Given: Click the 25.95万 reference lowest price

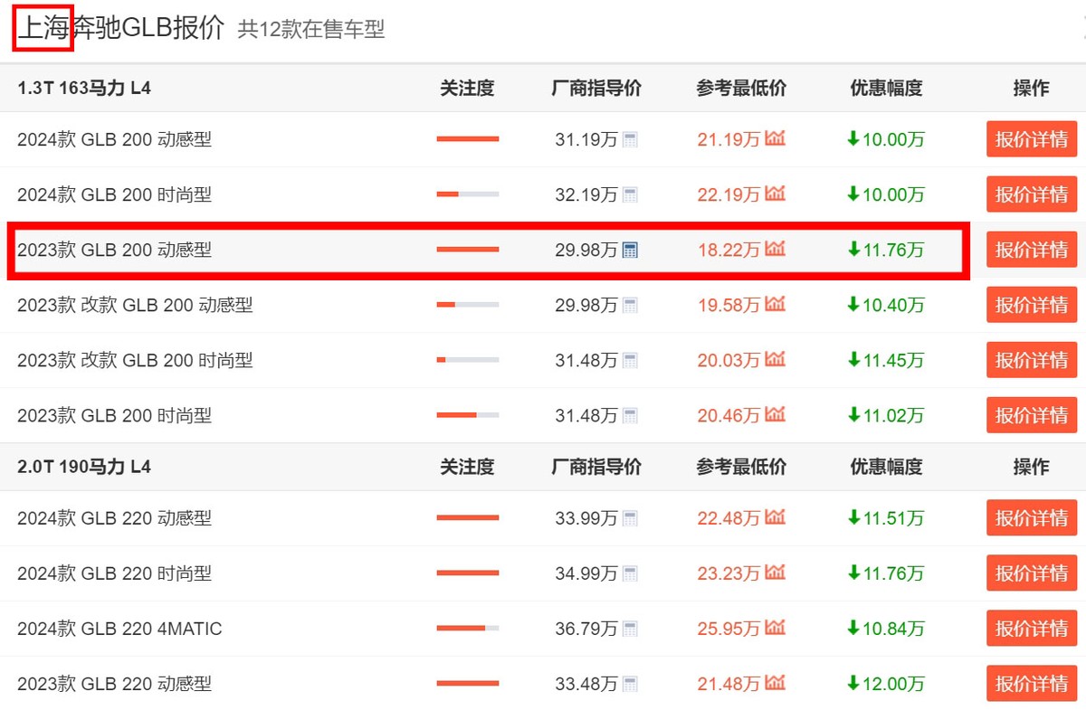Looking at the screenshot, I should point(729,629).
